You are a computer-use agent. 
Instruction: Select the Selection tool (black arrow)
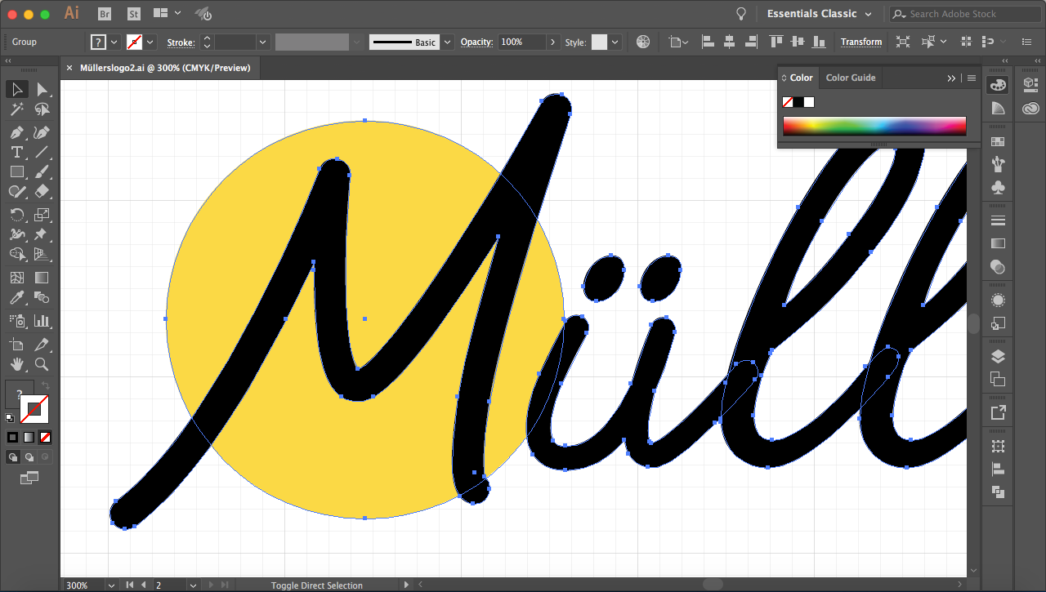coord(17,89)
